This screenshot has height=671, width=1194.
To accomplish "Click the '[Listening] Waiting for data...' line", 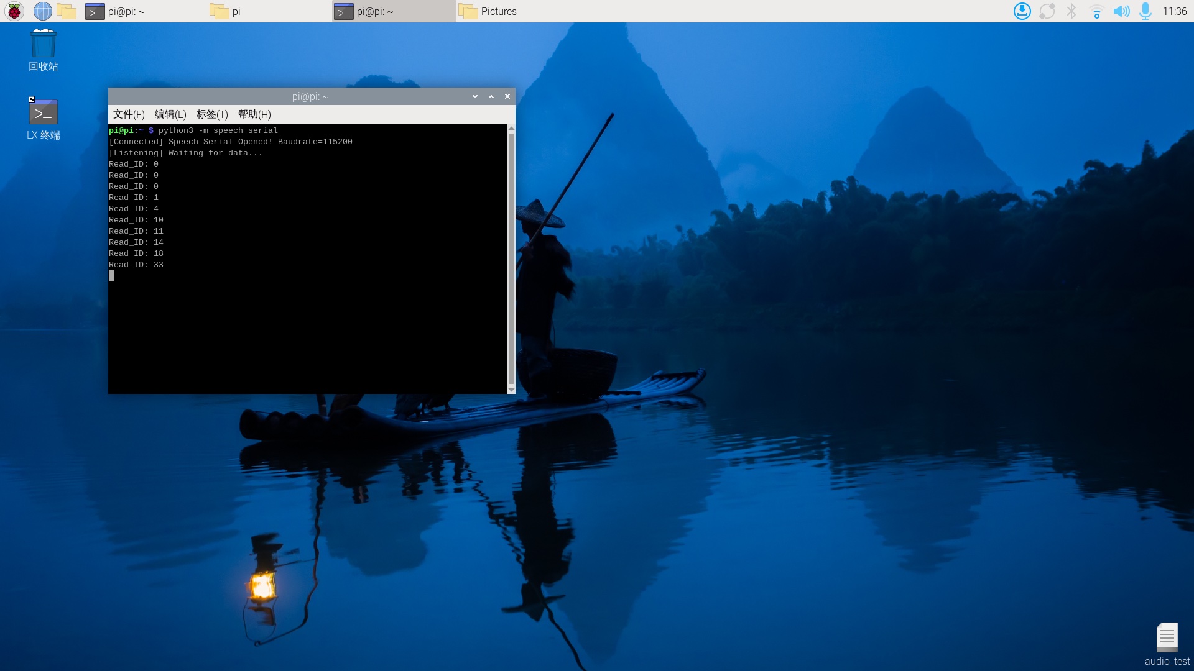I will point(185,153).
